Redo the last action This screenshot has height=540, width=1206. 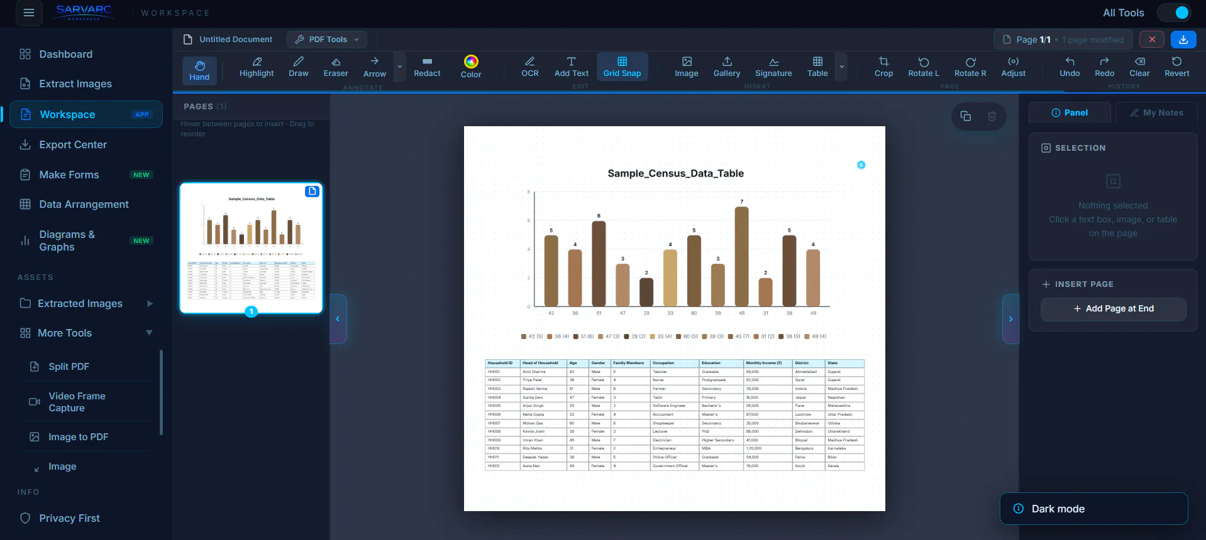click(1104, 67)
